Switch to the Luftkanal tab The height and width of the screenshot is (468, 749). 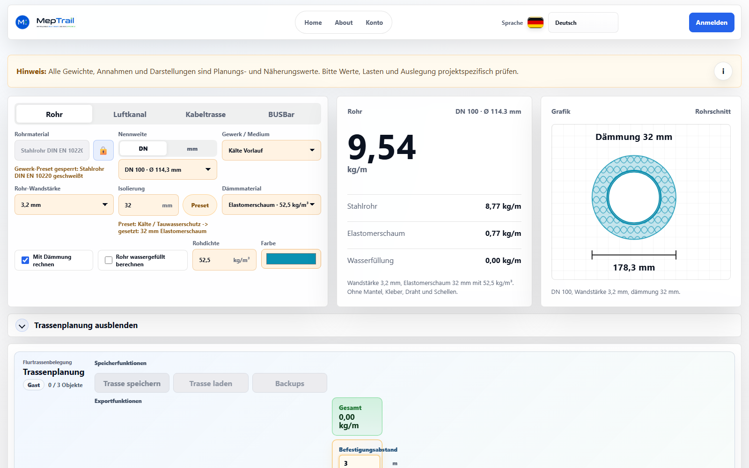[130, 114]
